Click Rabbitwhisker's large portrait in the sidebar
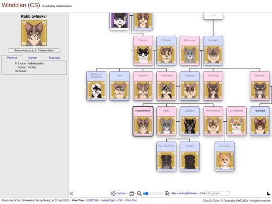This screenshot has height=204, width=272. tap(34, 33)
